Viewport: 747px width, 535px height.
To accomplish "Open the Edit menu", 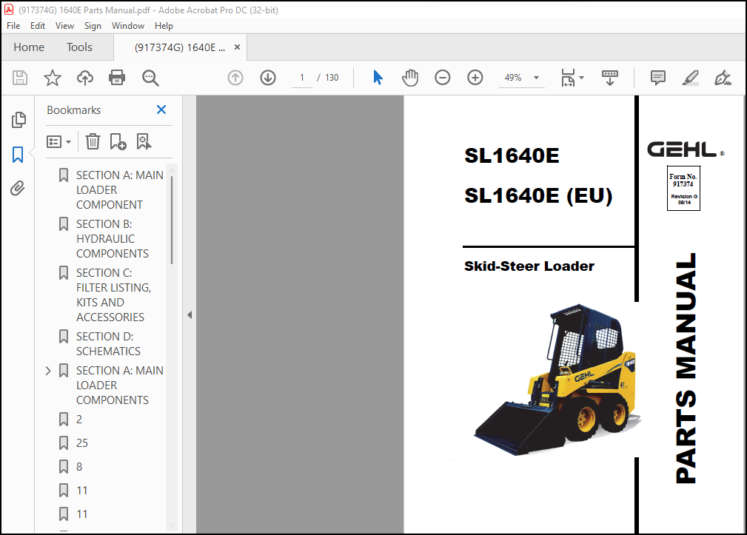I will pos(38,26).
